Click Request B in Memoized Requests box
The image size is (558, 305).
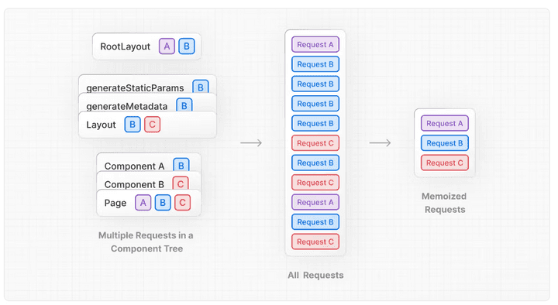[x=445, y=143]
